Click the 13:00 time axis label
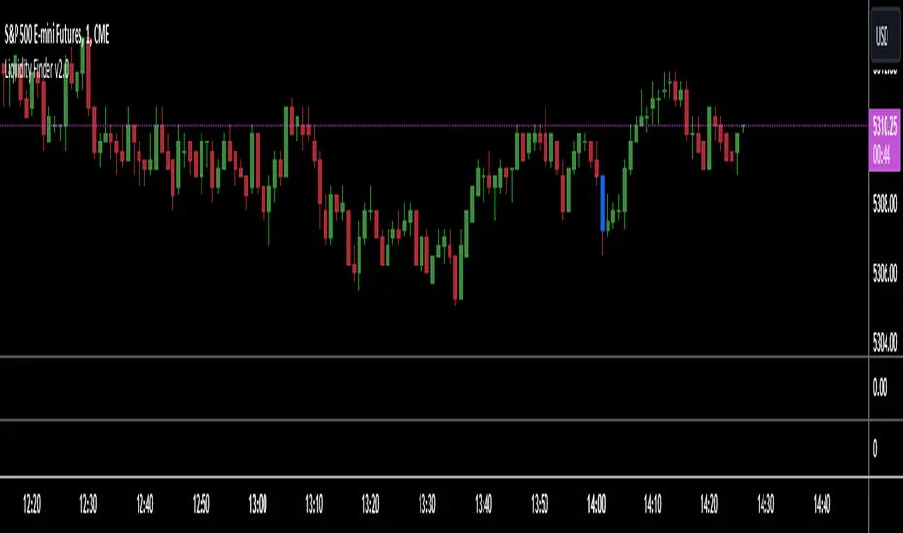 258,505
